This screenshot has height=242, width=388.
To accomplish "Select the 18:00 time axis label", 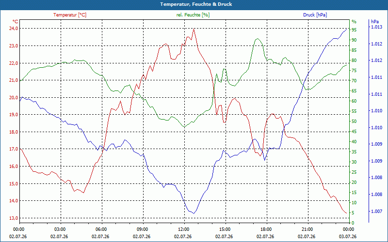I will [265, 229].
